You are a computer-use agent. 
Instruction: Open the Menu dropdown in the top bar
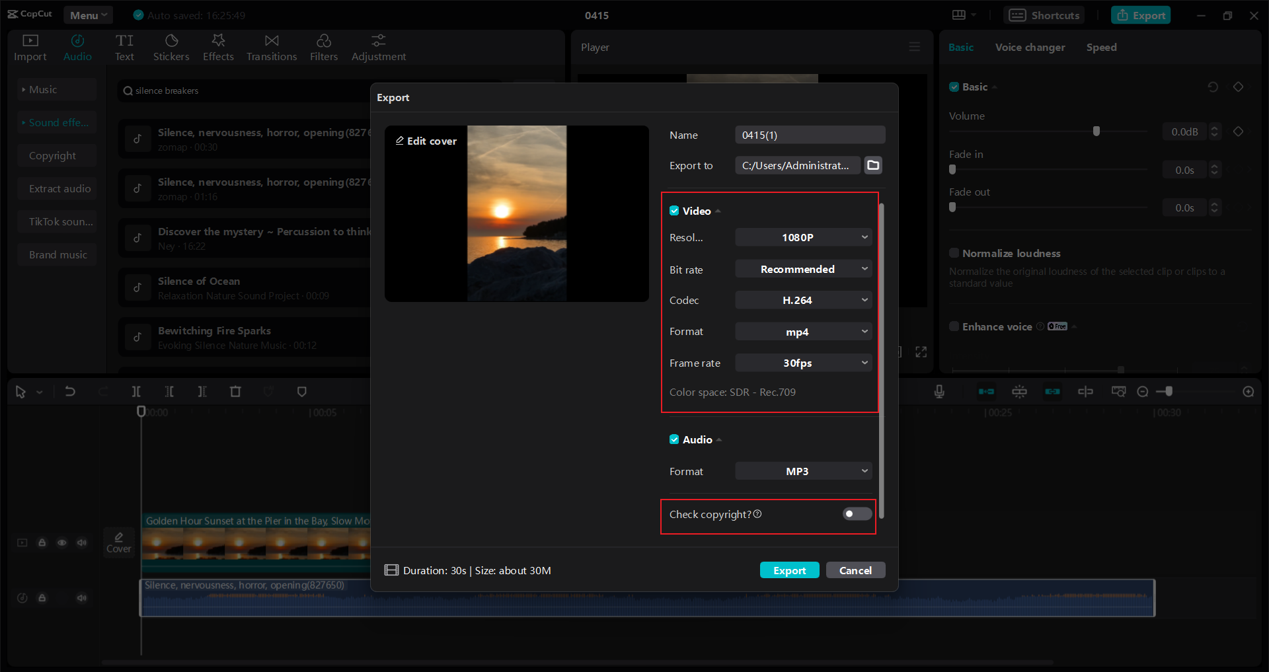(88, 15)
